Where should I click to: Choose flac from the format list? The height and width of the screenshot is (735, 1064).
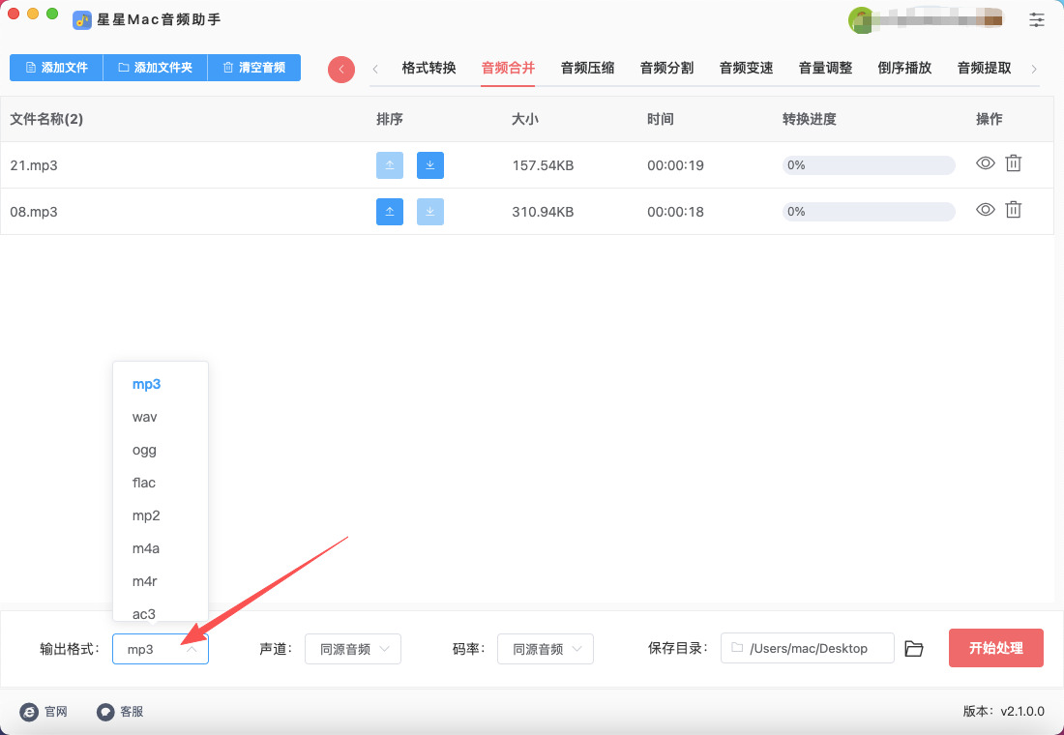pos(144,483)
